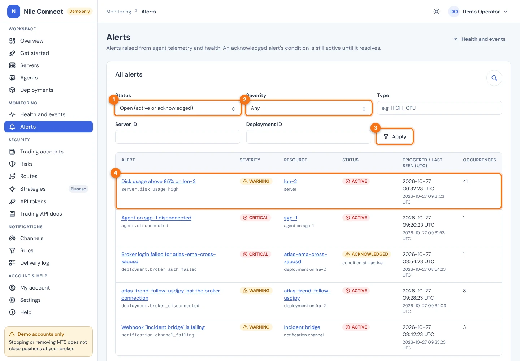The width and height of the screenshot is (520, 361).
Task: Click the Deployment ID input field
Action: [309, 137]
